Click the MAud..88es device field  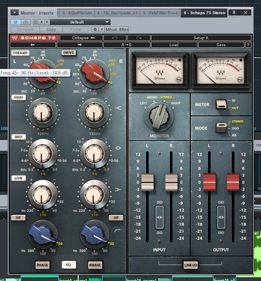click(x=117, y=29)
